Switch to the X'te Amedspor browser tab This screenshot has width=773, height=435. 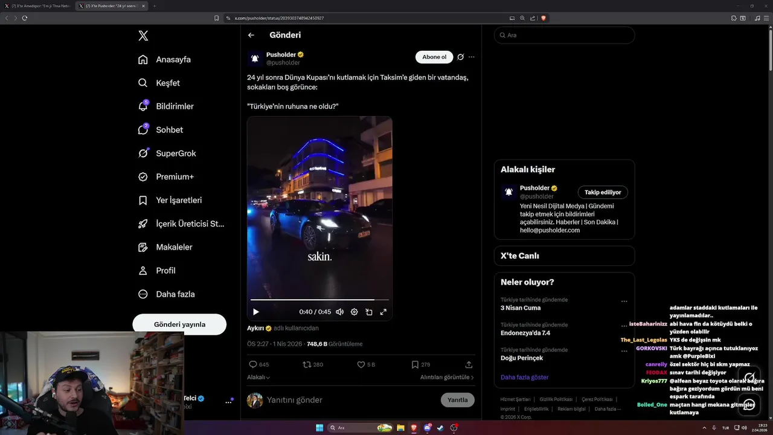click(x=39, y=6)
